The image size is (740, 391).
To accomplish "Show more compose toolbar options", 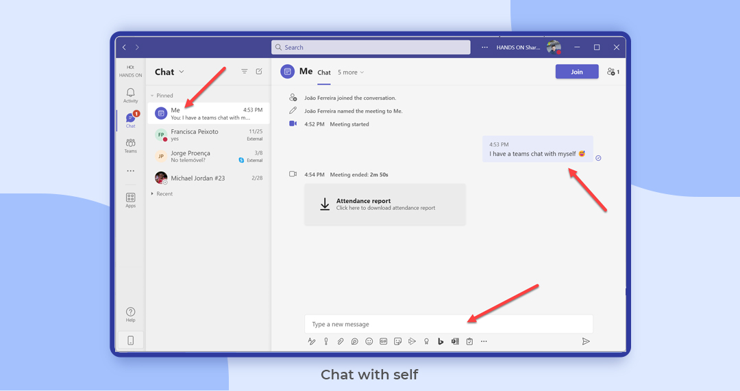I will (x=484, y=342).
